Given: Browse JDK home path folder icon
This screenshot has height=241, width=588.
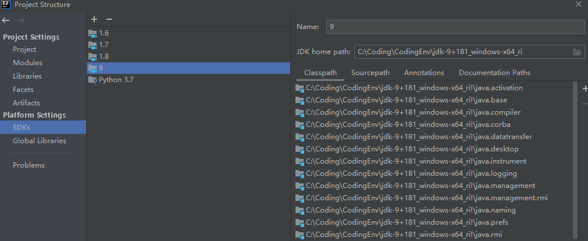Looking at the screenshot, I should coord(577,52).
